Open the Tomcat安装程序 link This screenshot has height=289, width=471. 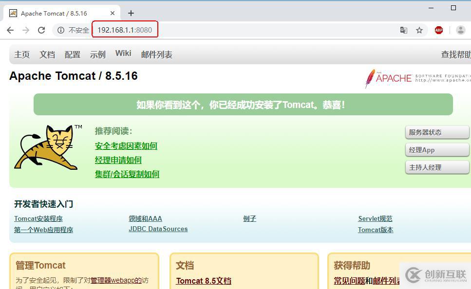(38, 219)
